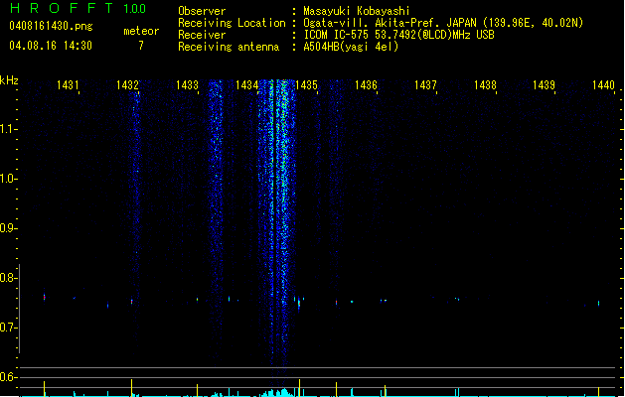Click the HROFFT 1.0.0 title text
The height and width of the screenshot is (397, 625).
click(x=78, y=8)
